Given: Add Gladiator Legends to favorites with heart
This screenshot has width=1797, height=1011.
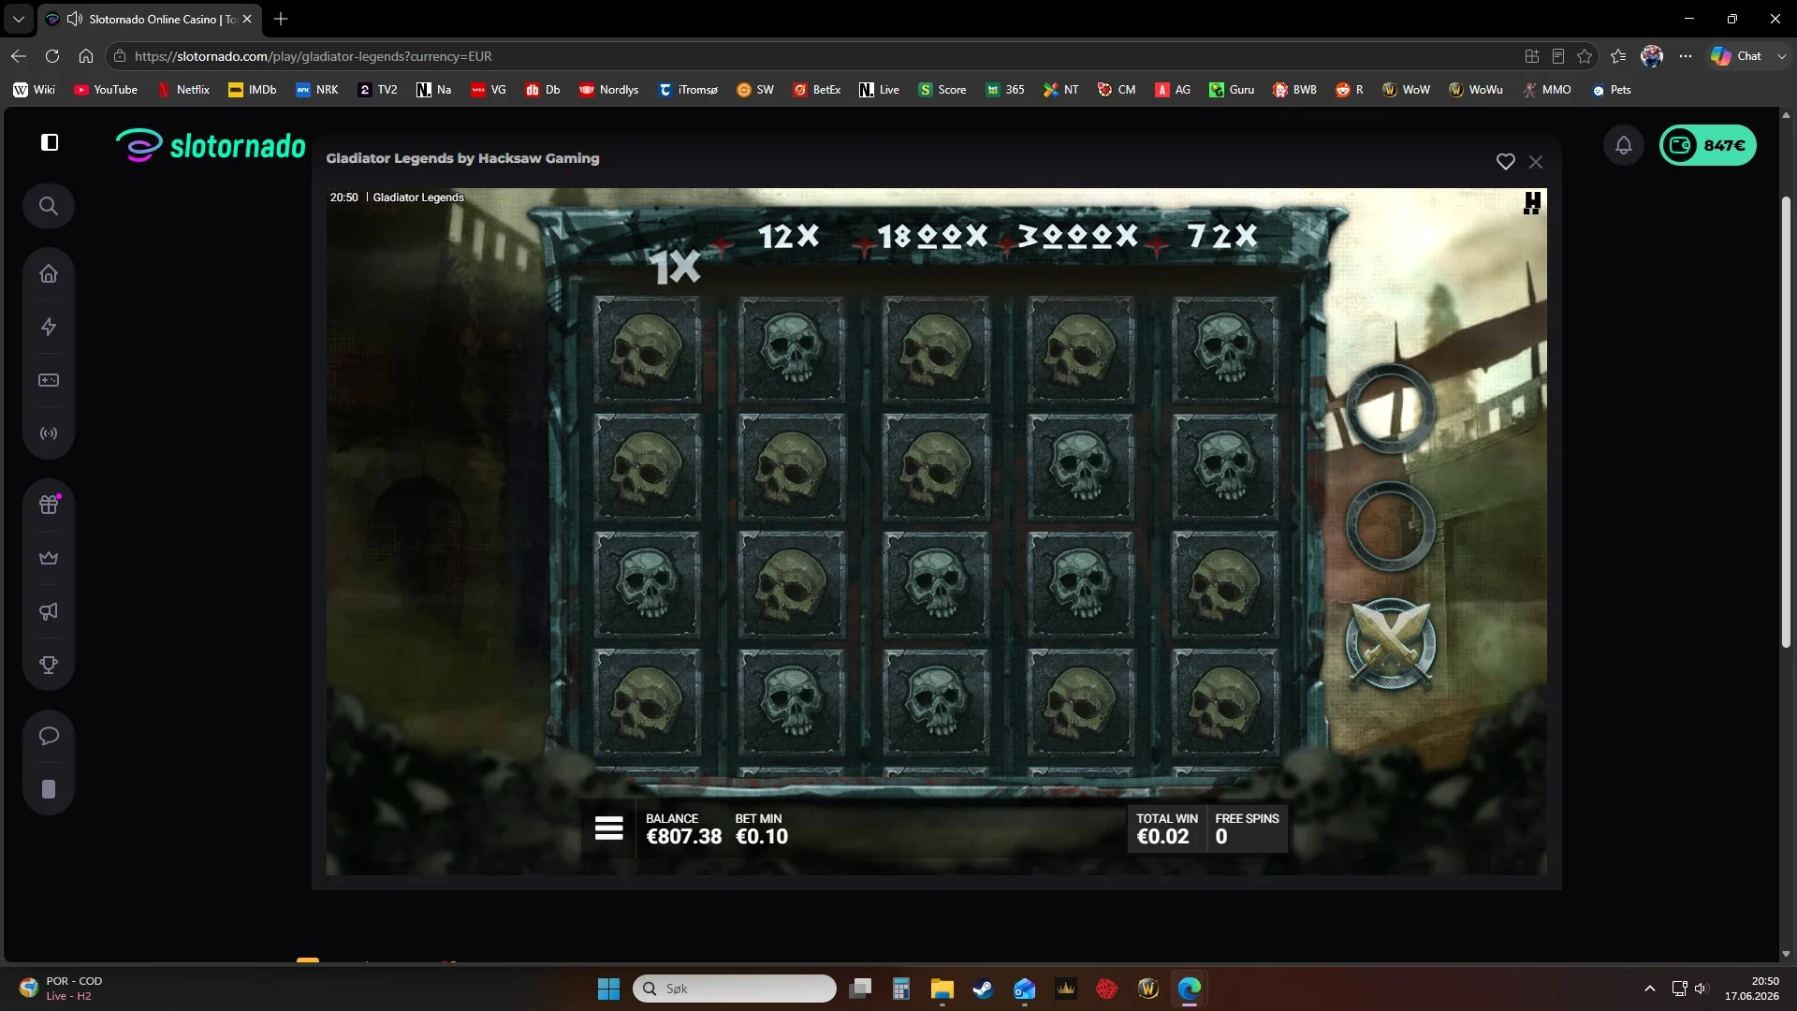Looking at the screenshot, I should tap(1505, 162).
